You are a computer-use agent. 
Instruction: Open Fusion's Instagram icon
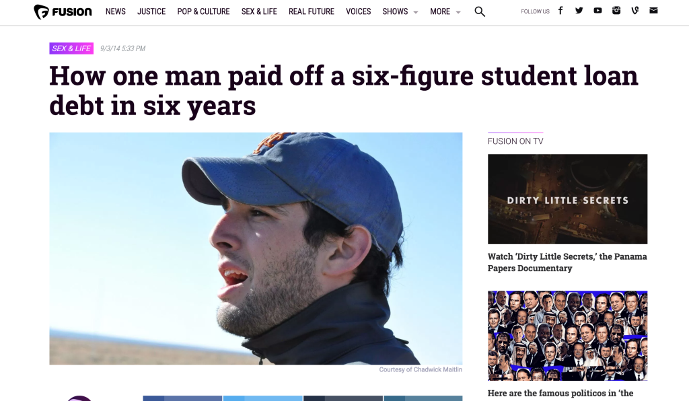coord(616,11)
